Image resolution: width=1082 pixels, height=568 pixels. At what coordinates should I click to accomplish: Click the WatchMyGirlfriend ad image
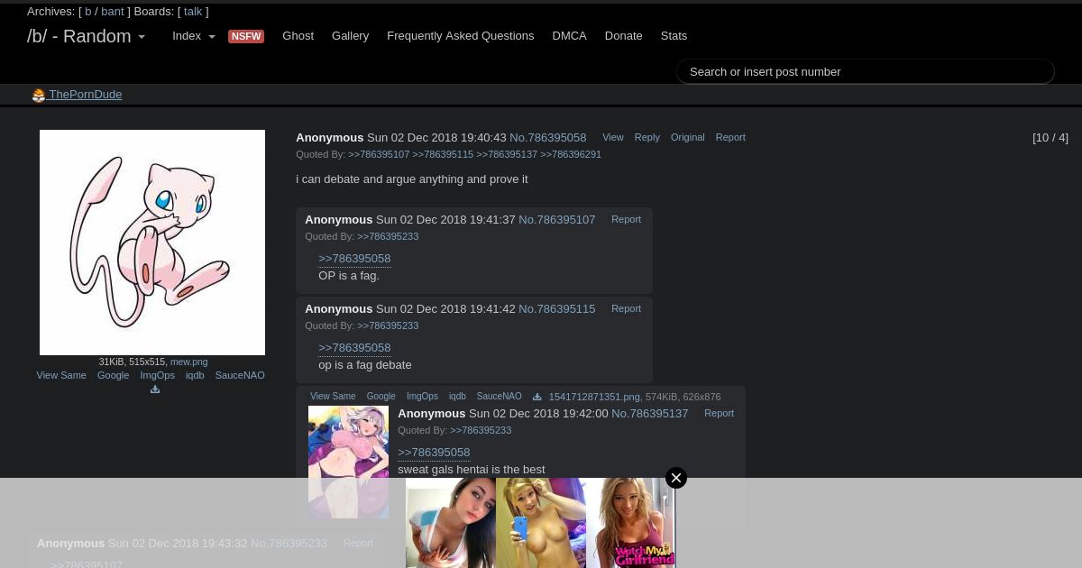631,523
